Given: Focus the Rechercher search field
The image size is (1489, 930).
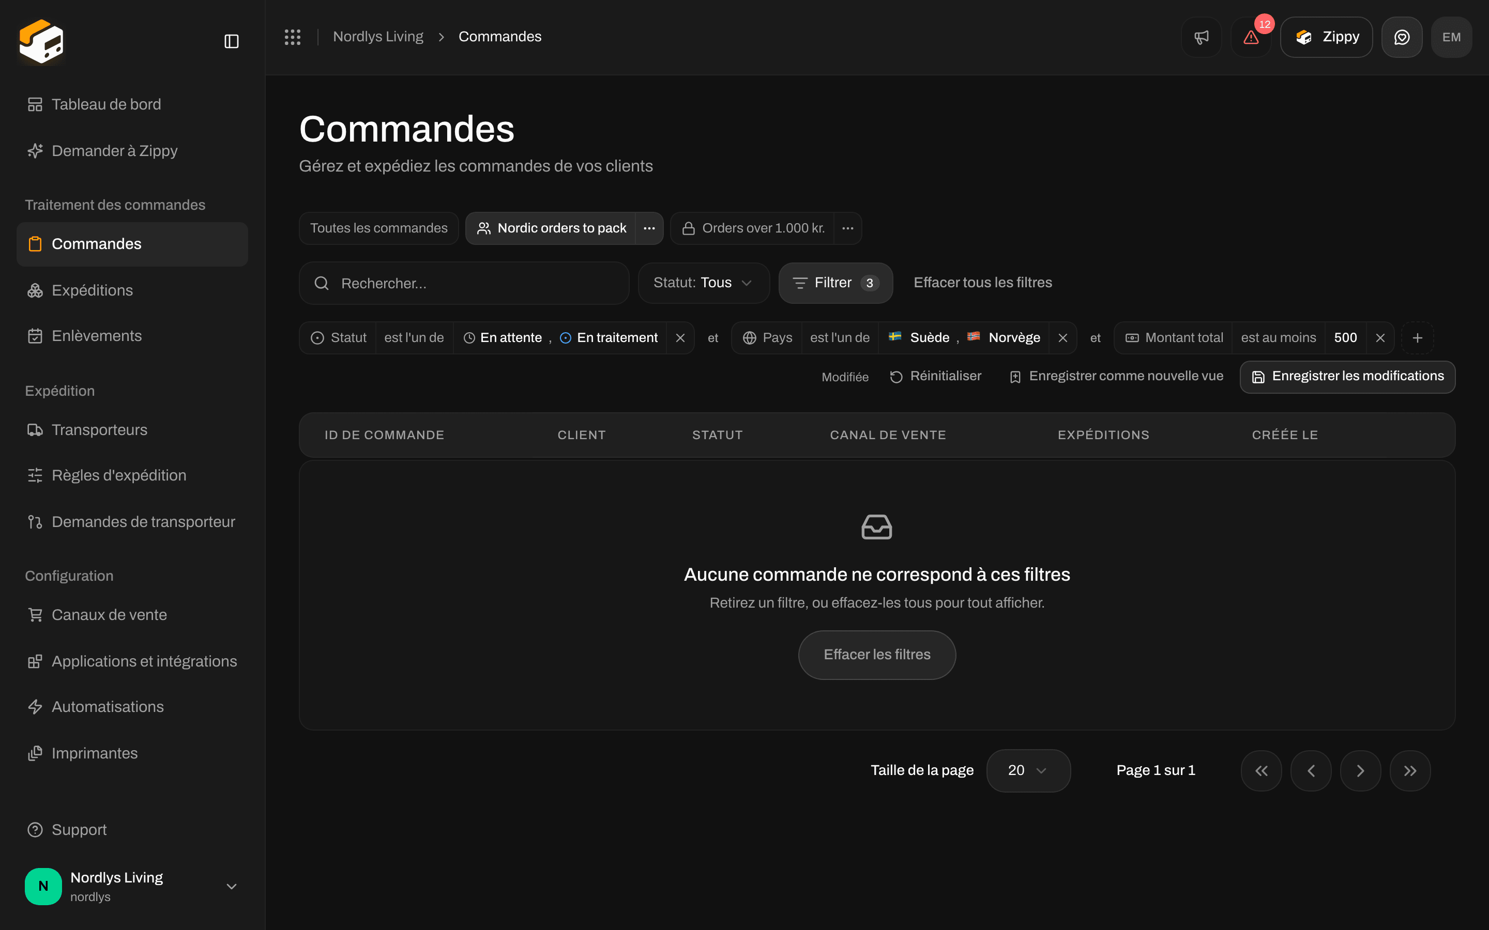Looking at the screenshot, I should pyautogui.click(x=464, y=283).
